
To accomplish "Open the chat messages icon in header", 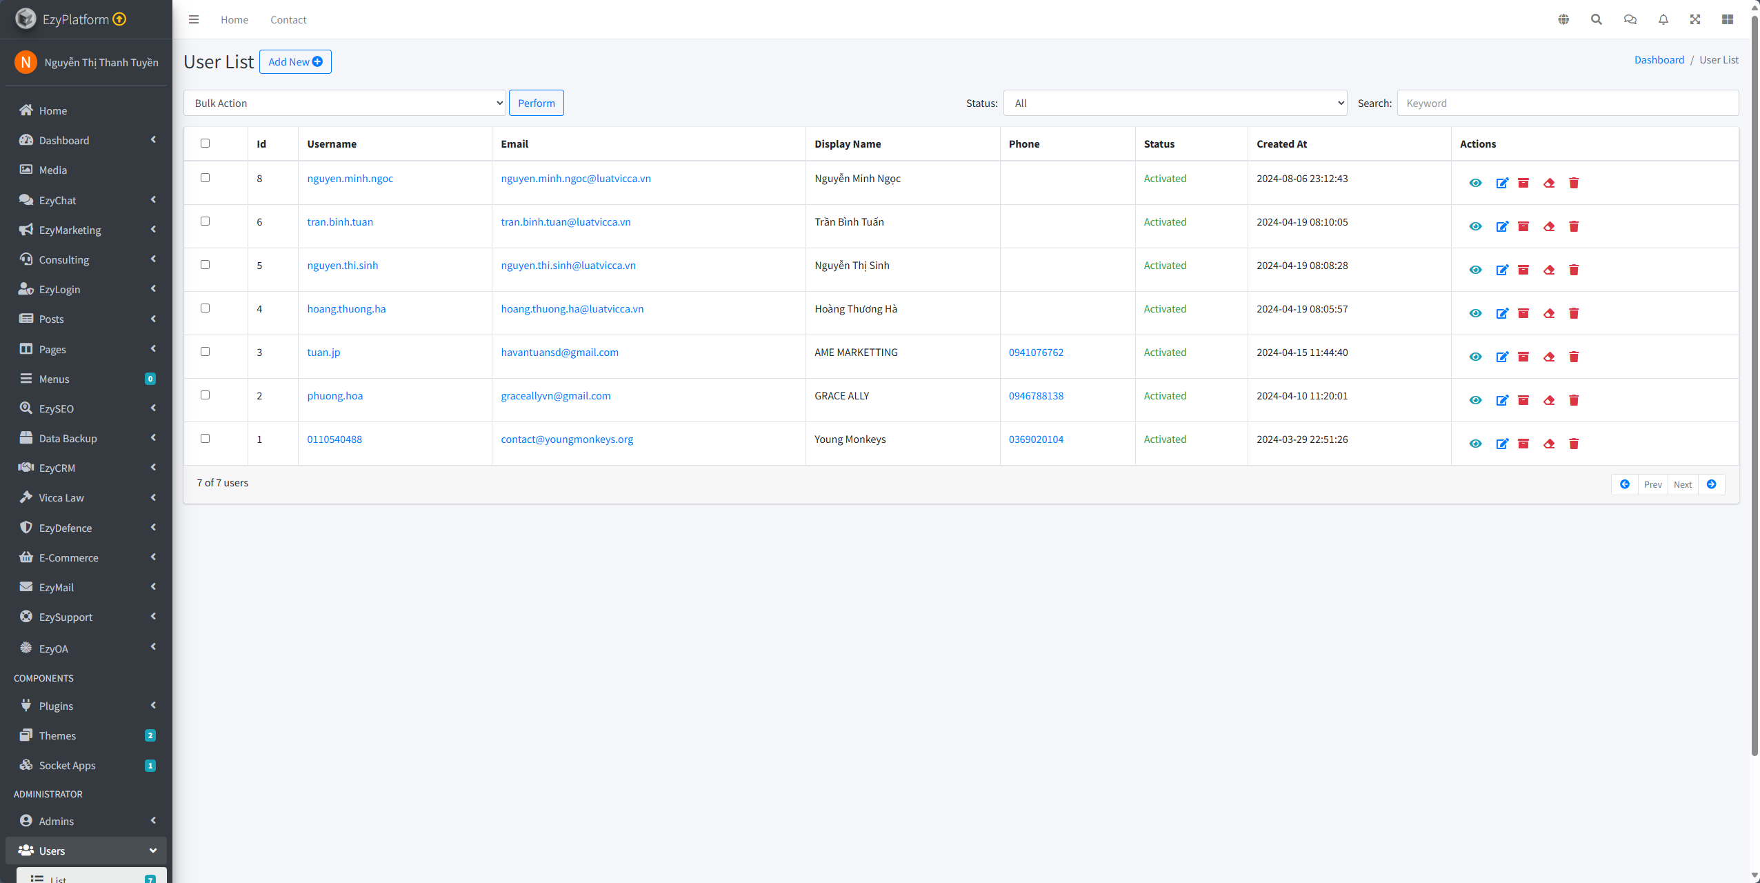I will tap(1630, 19).
